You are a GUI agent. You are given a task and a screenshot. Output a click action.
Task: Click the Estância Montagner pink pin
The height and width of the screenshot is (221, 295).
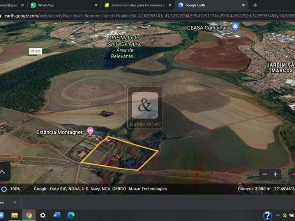tap(90, 131)
